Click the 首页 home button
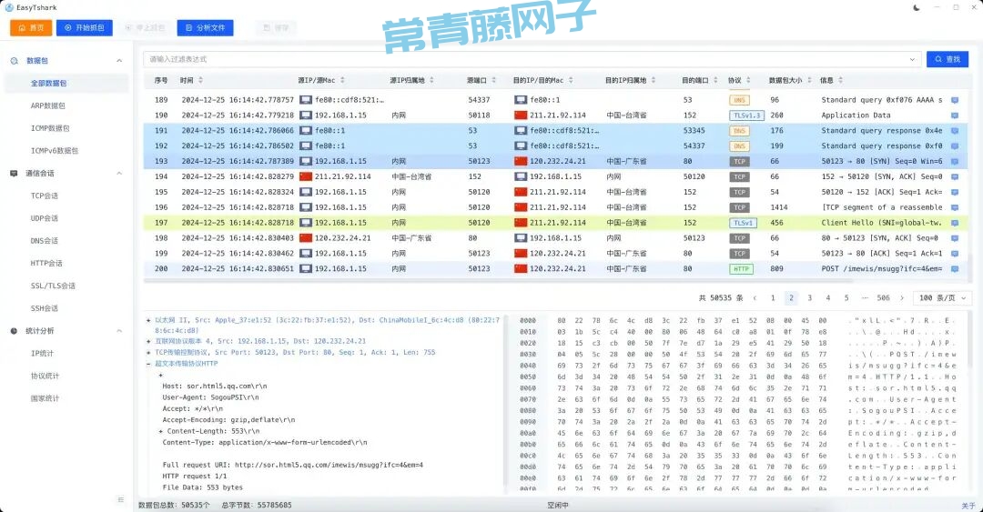Viewport: 983px width, 512px height. coord(31,28)
